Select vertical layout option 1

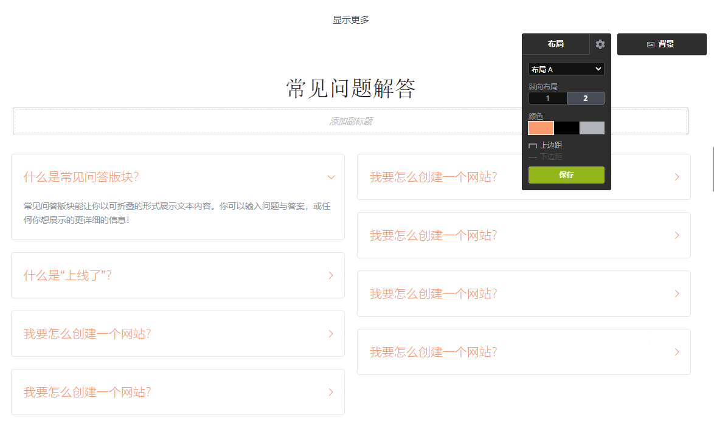pos(548,98)
